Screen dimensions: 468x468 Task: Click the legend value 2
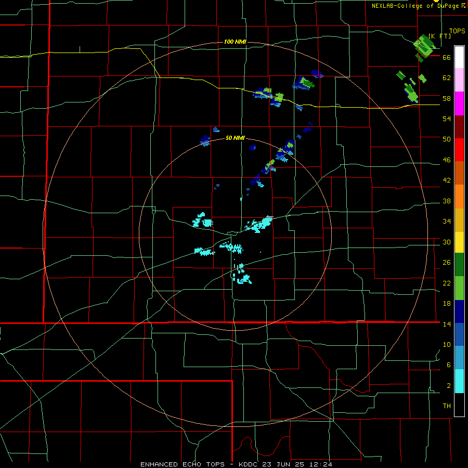[449, 386]
